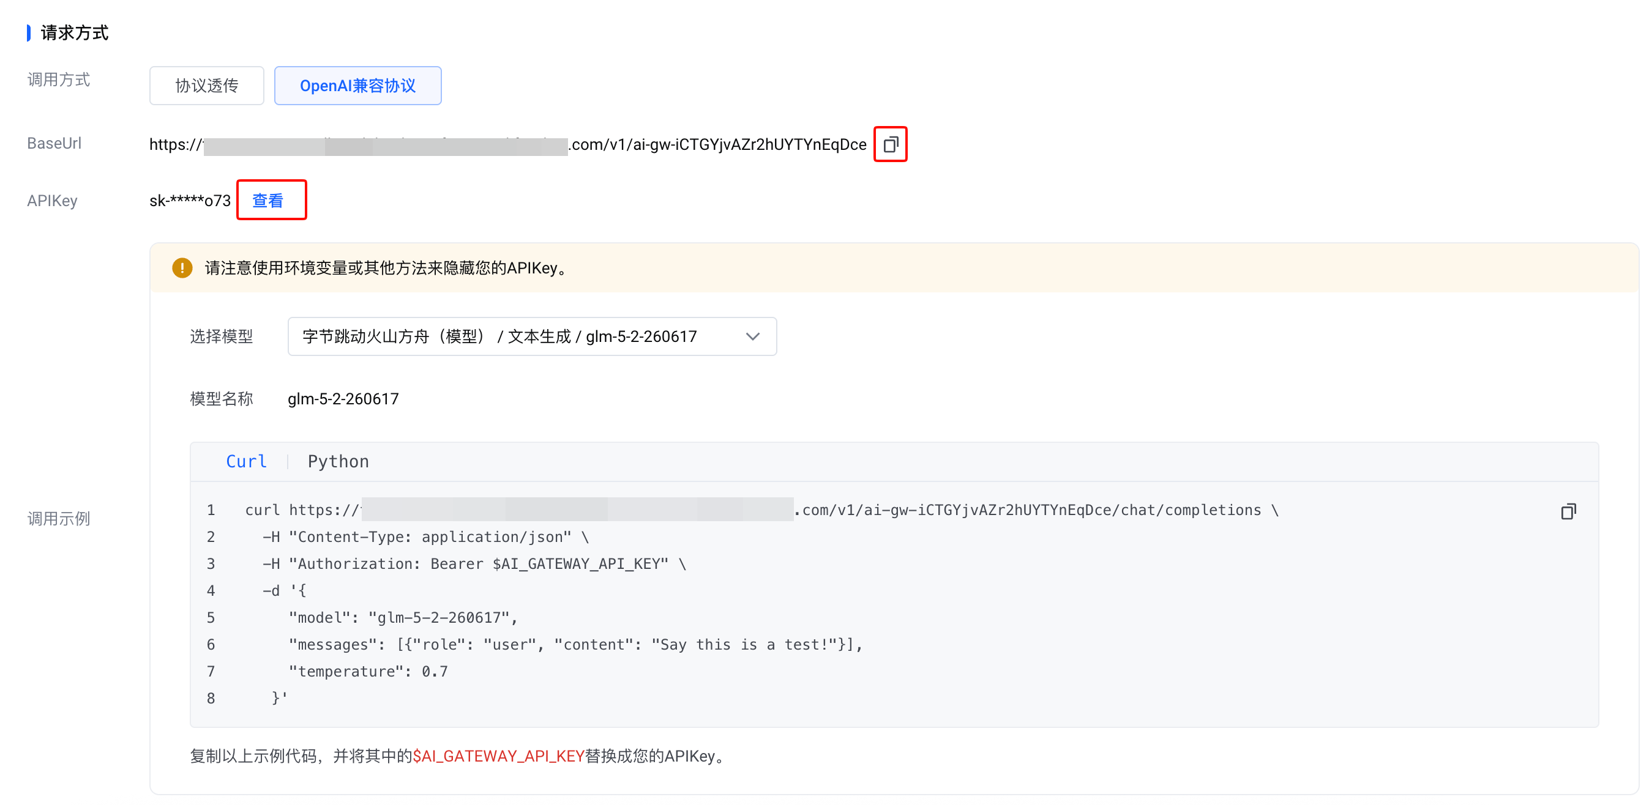Switch to the Curl code tab
The image size is (1649, 805).
[247, 461]
